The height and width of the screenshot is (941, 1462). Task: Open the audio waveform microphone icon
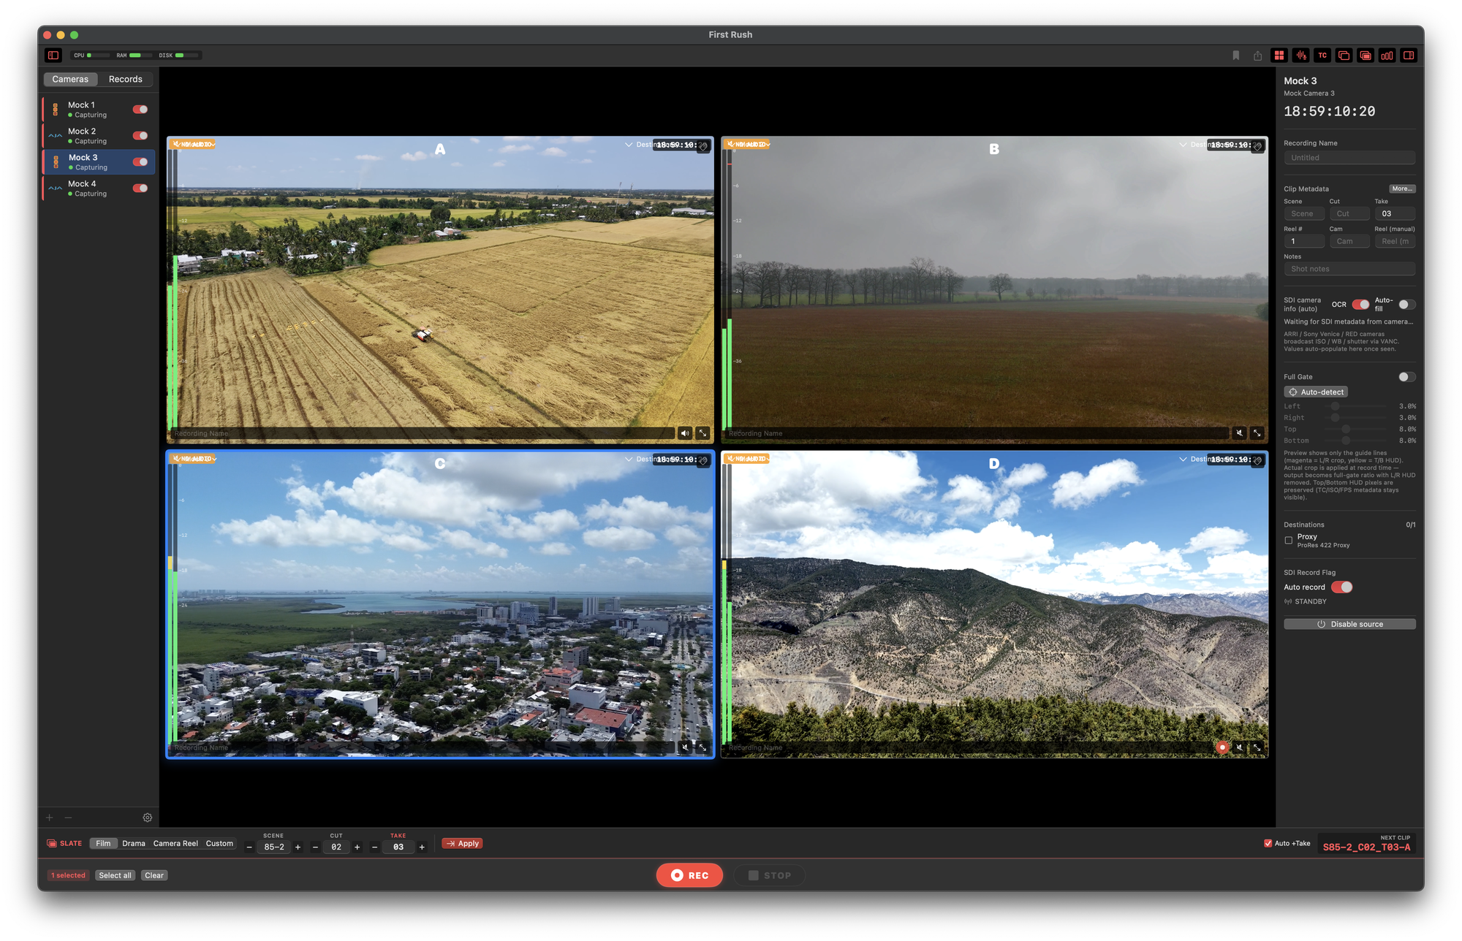tap(1300, 56)
